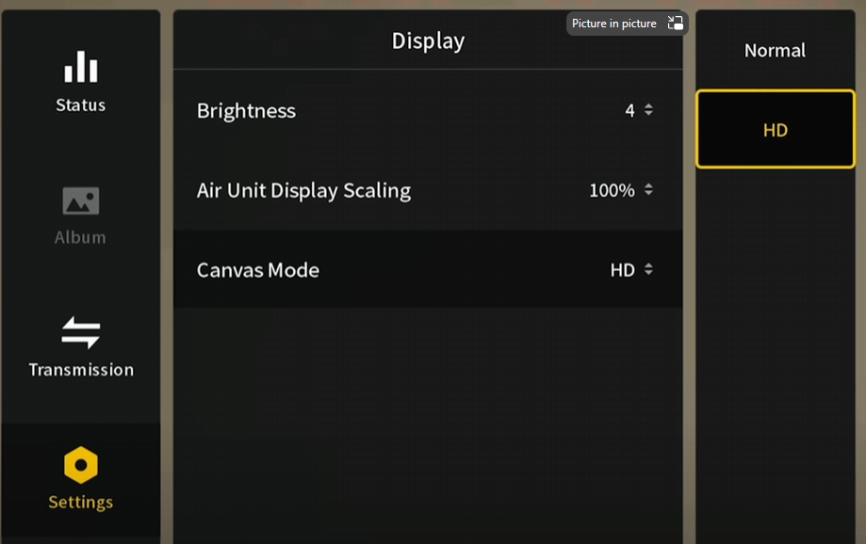866x544 pixels.
Task: Click the Brightness up-down arrows
Action: coord(648,110)
